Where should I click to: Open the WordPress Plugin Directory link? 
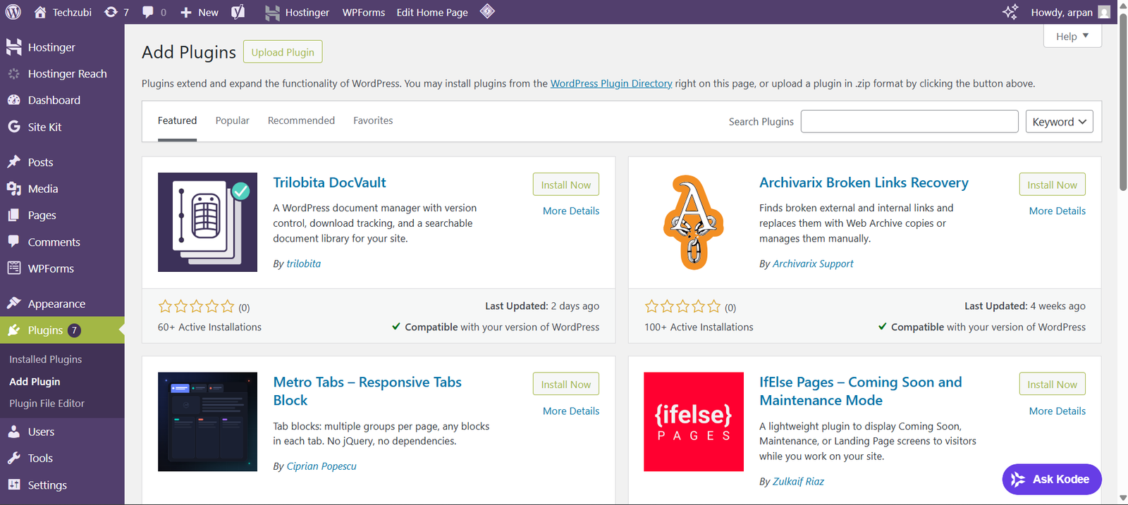click(611, 83)
